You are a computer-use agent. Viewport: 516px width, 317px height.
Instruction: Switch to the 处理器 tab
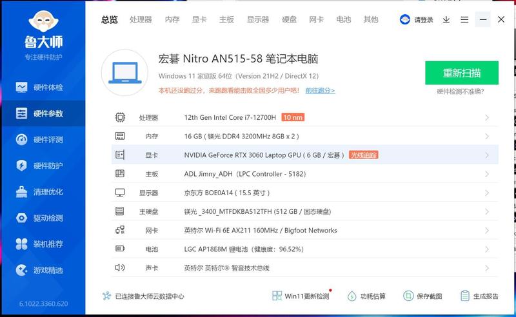coord(141,20)
